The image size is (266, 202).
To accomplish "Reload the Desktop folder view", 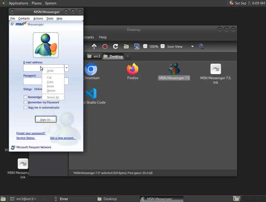I will [116, 46].
